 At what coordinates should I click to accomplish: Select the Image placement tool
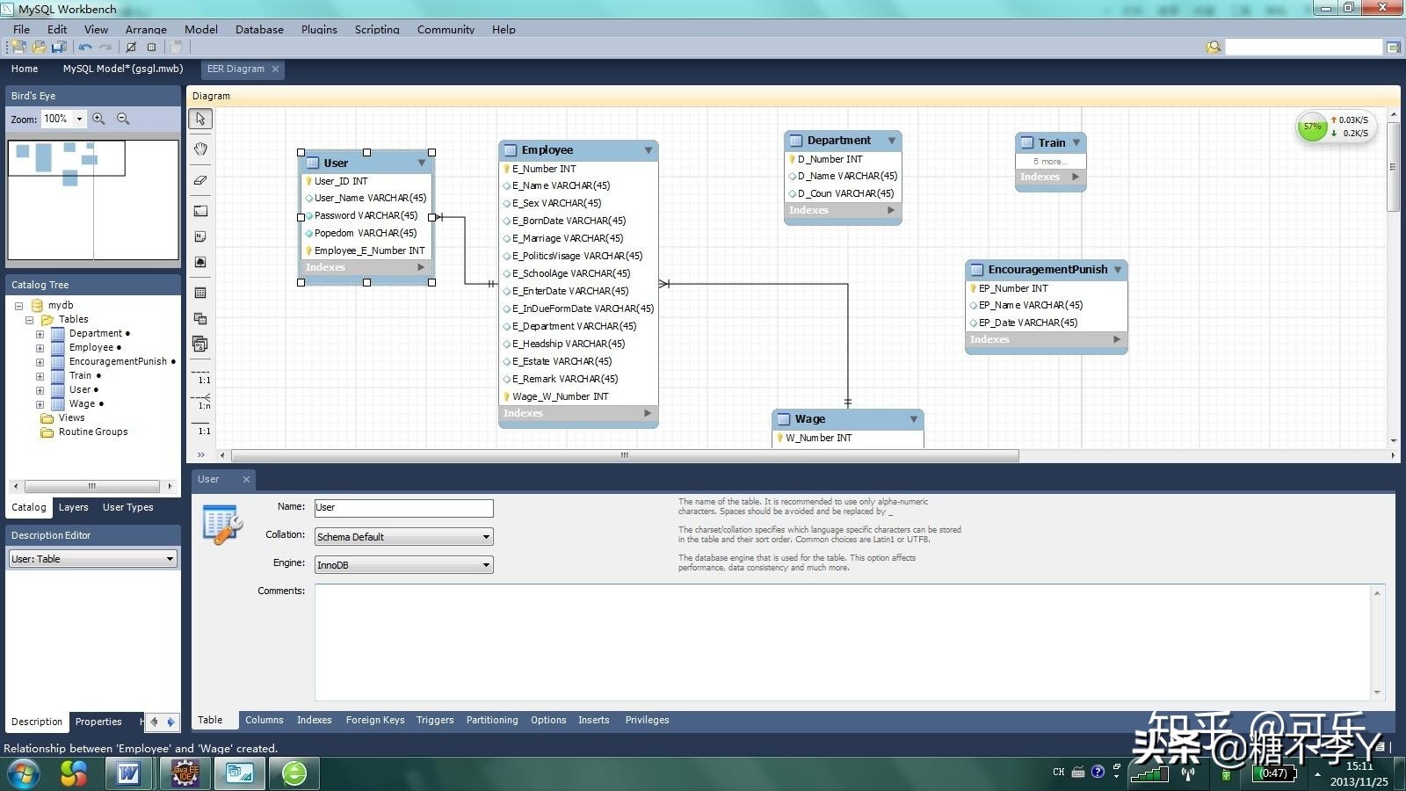(x=200, y=262)
